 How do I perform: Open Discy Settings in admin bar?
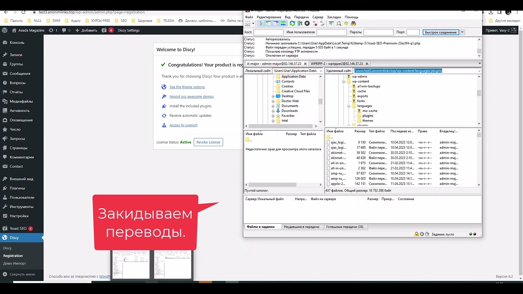[129, 30]
